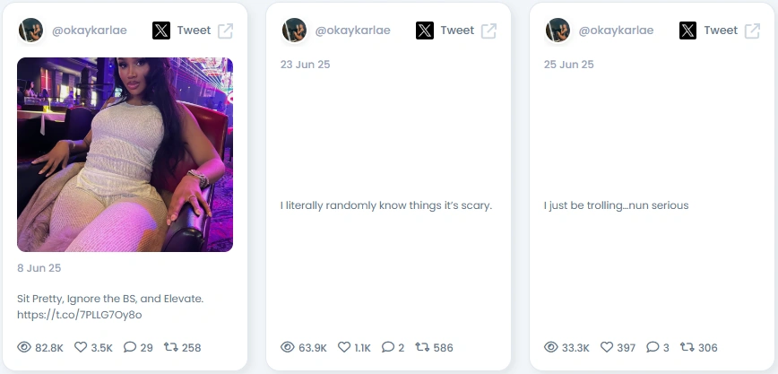
Task: Open external link icon on the 23 Jun tweet
Action: [x=488, y=30]
